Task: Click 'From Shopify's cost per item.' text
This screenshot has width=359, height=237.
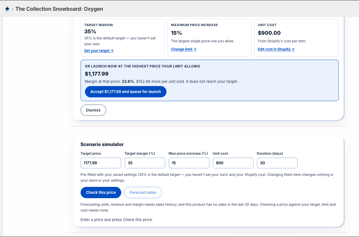Action: click(x=282, y=41)
